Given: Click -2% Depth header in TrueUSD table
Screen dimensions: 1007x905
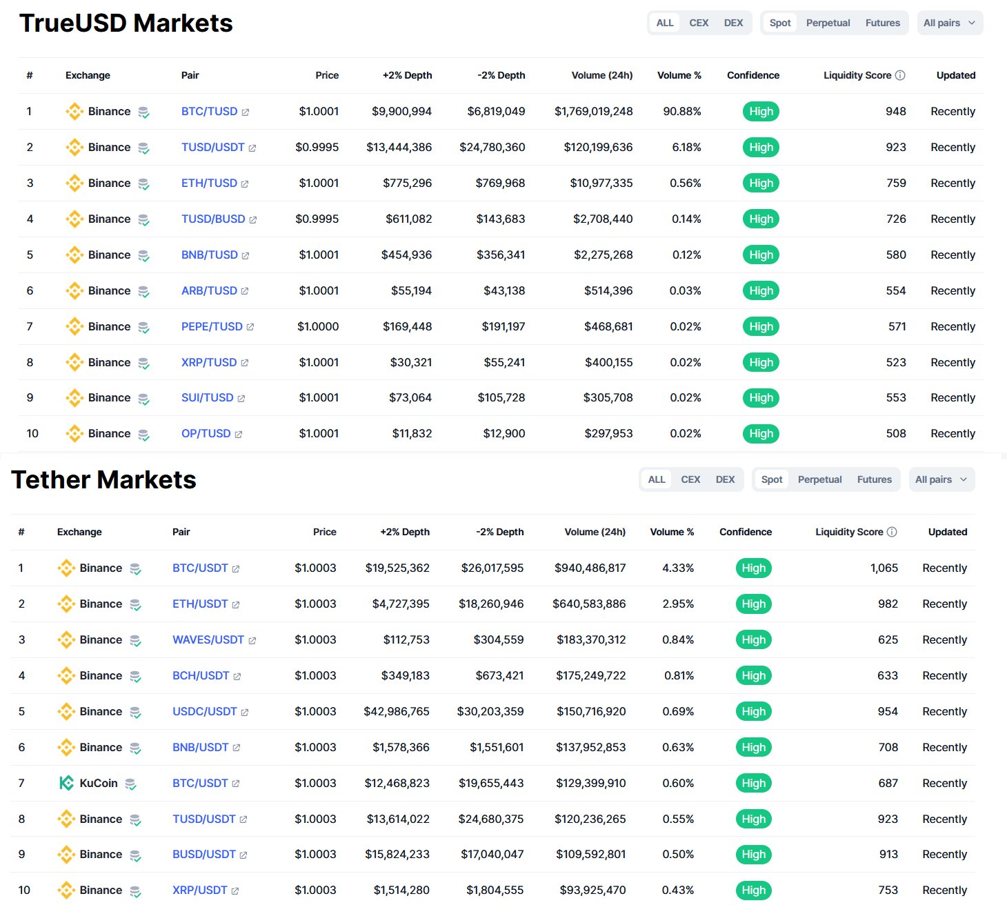Looking at the screenshot, I should (x=501, y=75).
